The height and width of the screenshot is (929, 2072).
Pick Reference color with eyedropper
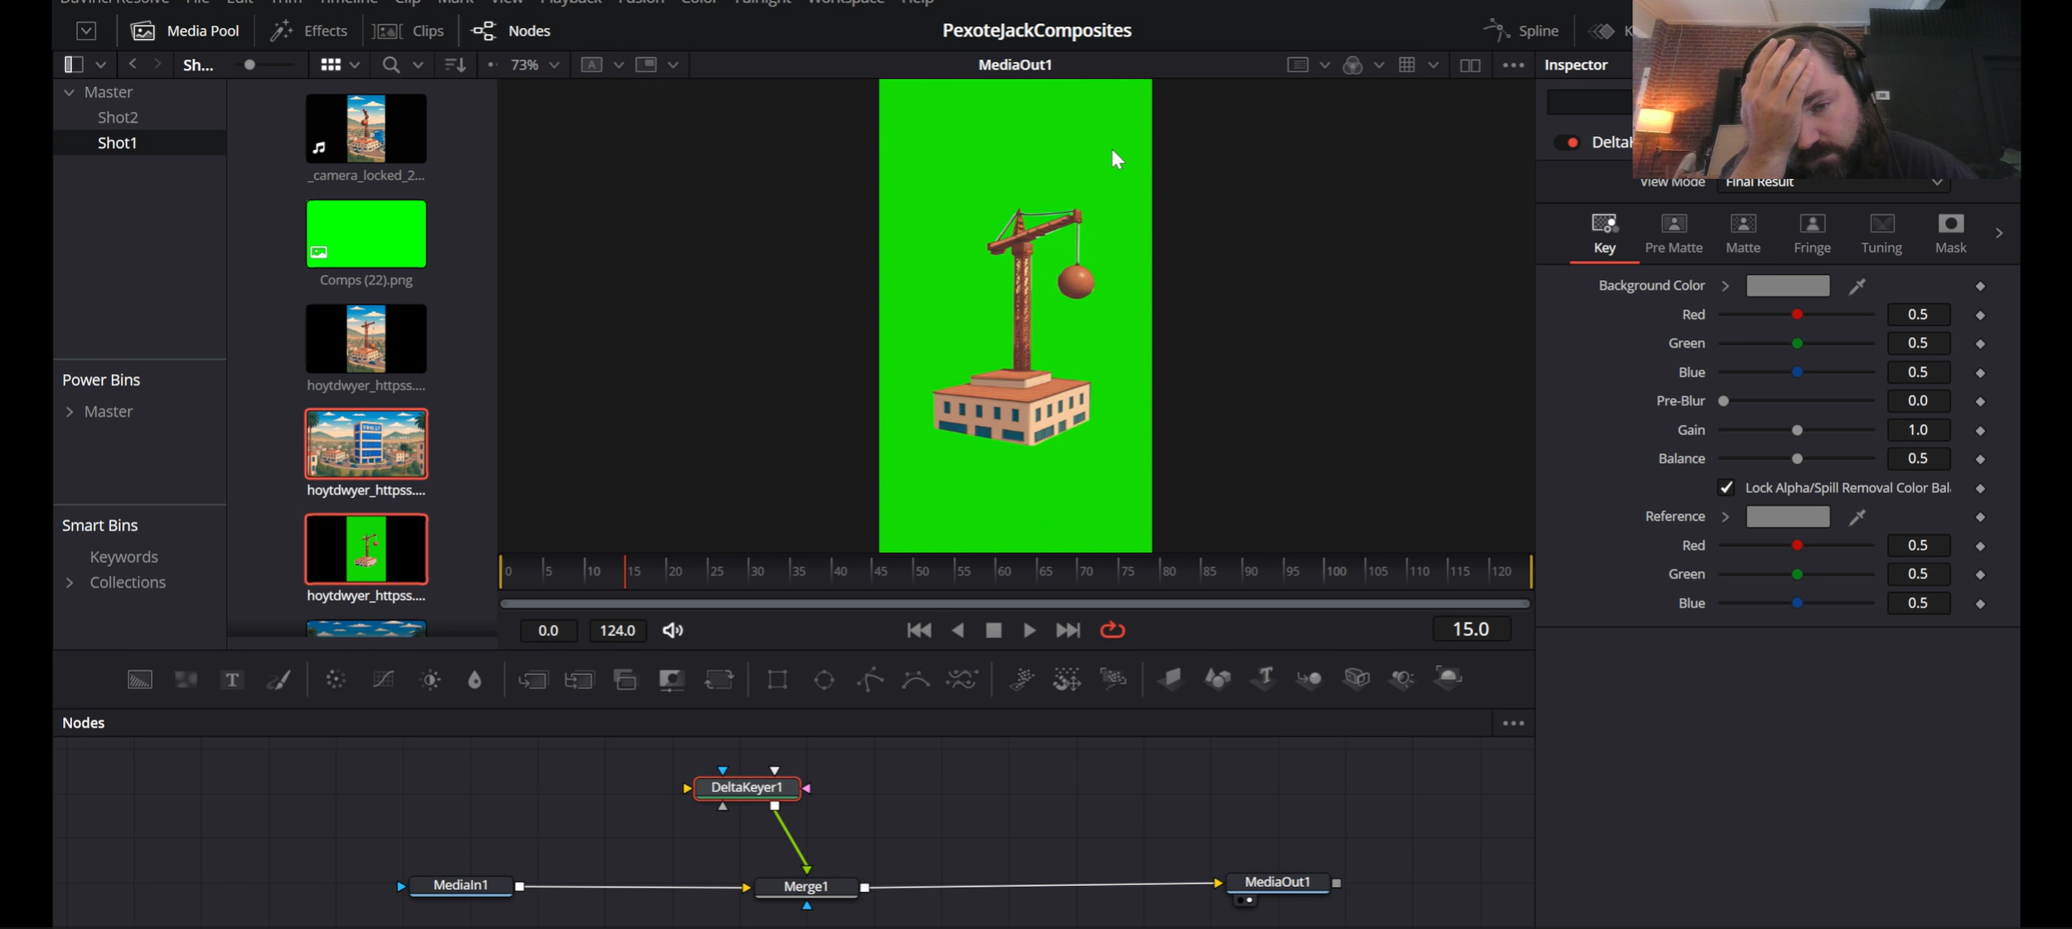pyautogui.click(x=1857, y=517)
